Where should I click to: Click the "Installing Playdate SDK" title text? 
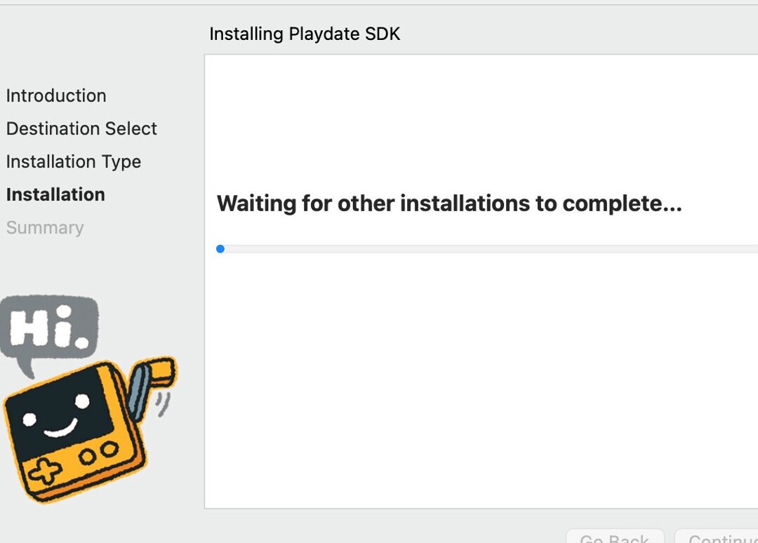(x=305, y=34)
